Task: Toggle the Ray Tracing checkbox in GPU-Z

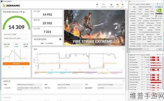Action: click(x=143, y=46)
